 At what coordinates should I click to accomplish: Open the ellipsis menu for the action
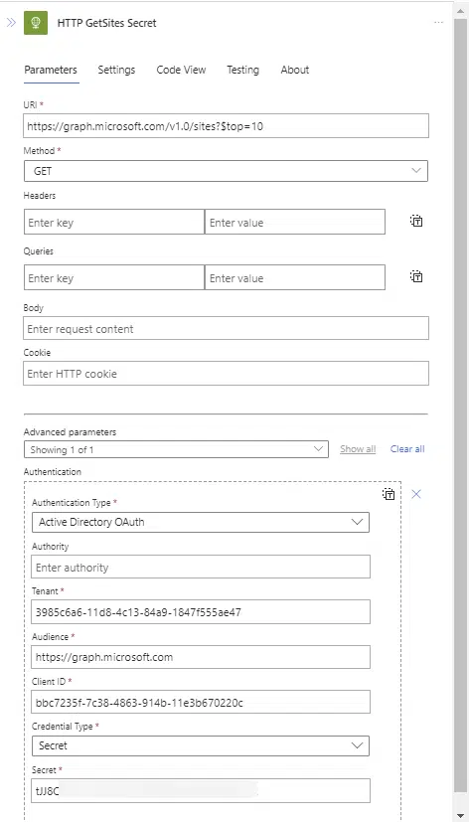[438, 23]
